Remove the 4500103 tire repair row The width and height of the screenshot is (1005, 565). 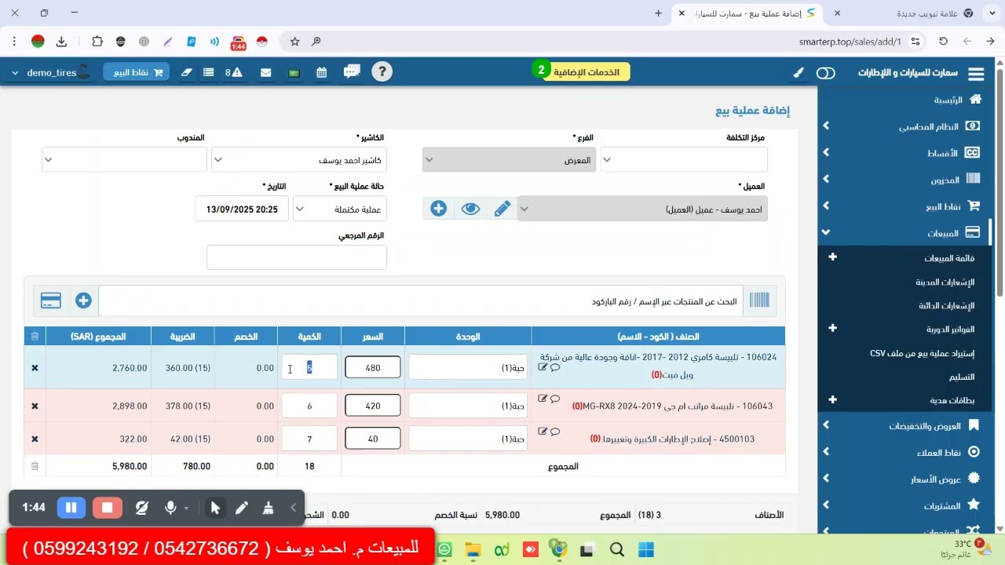click(x=35, y=439)
